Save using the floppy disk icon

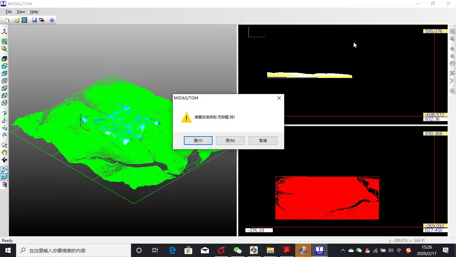34,20
